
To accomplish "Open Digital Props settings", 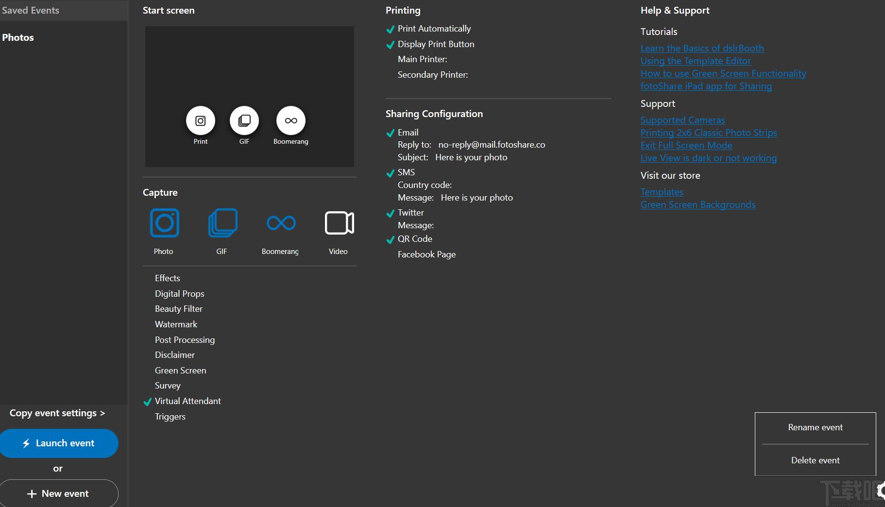I will tap(179, 293).
